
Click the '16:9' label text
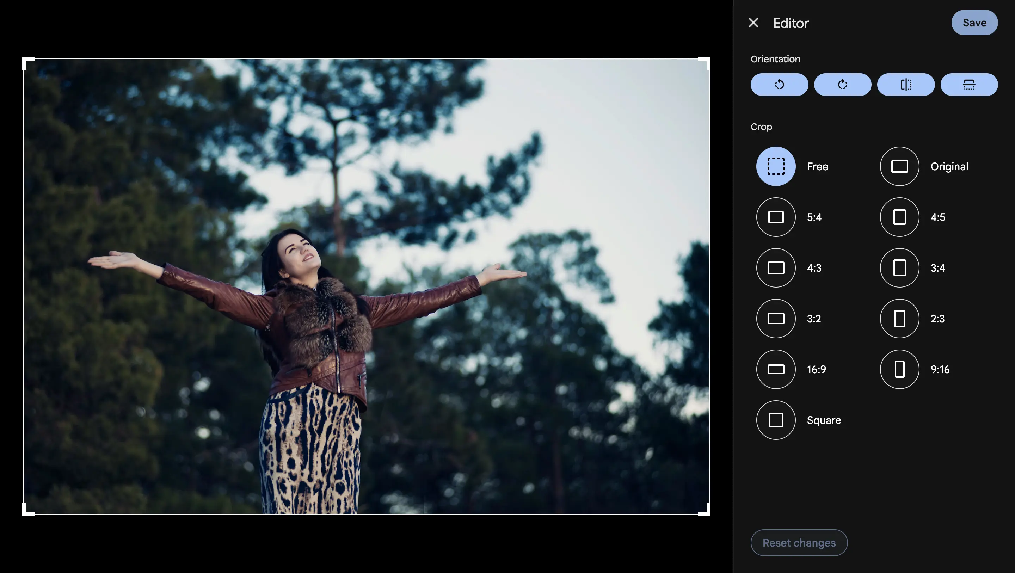coord(816,370)
